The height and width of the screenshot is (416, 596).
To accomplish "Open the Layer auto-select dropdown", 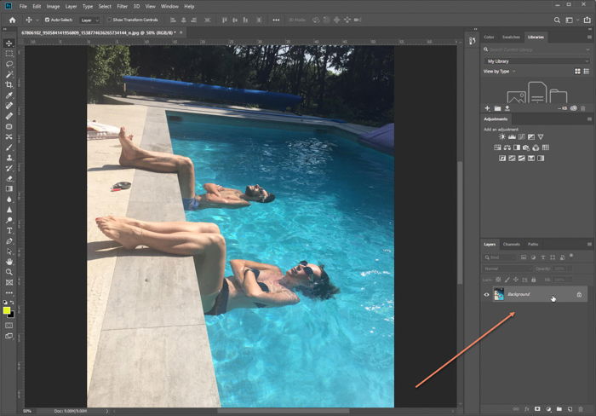I will pos(89,20).
